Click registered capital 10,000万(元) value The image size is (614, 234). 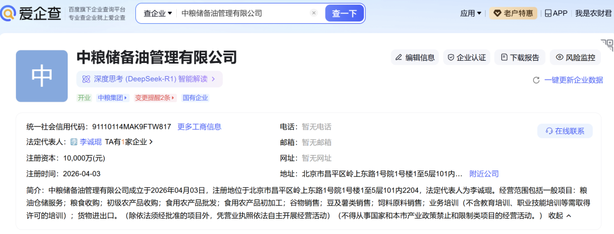(84, 158)
